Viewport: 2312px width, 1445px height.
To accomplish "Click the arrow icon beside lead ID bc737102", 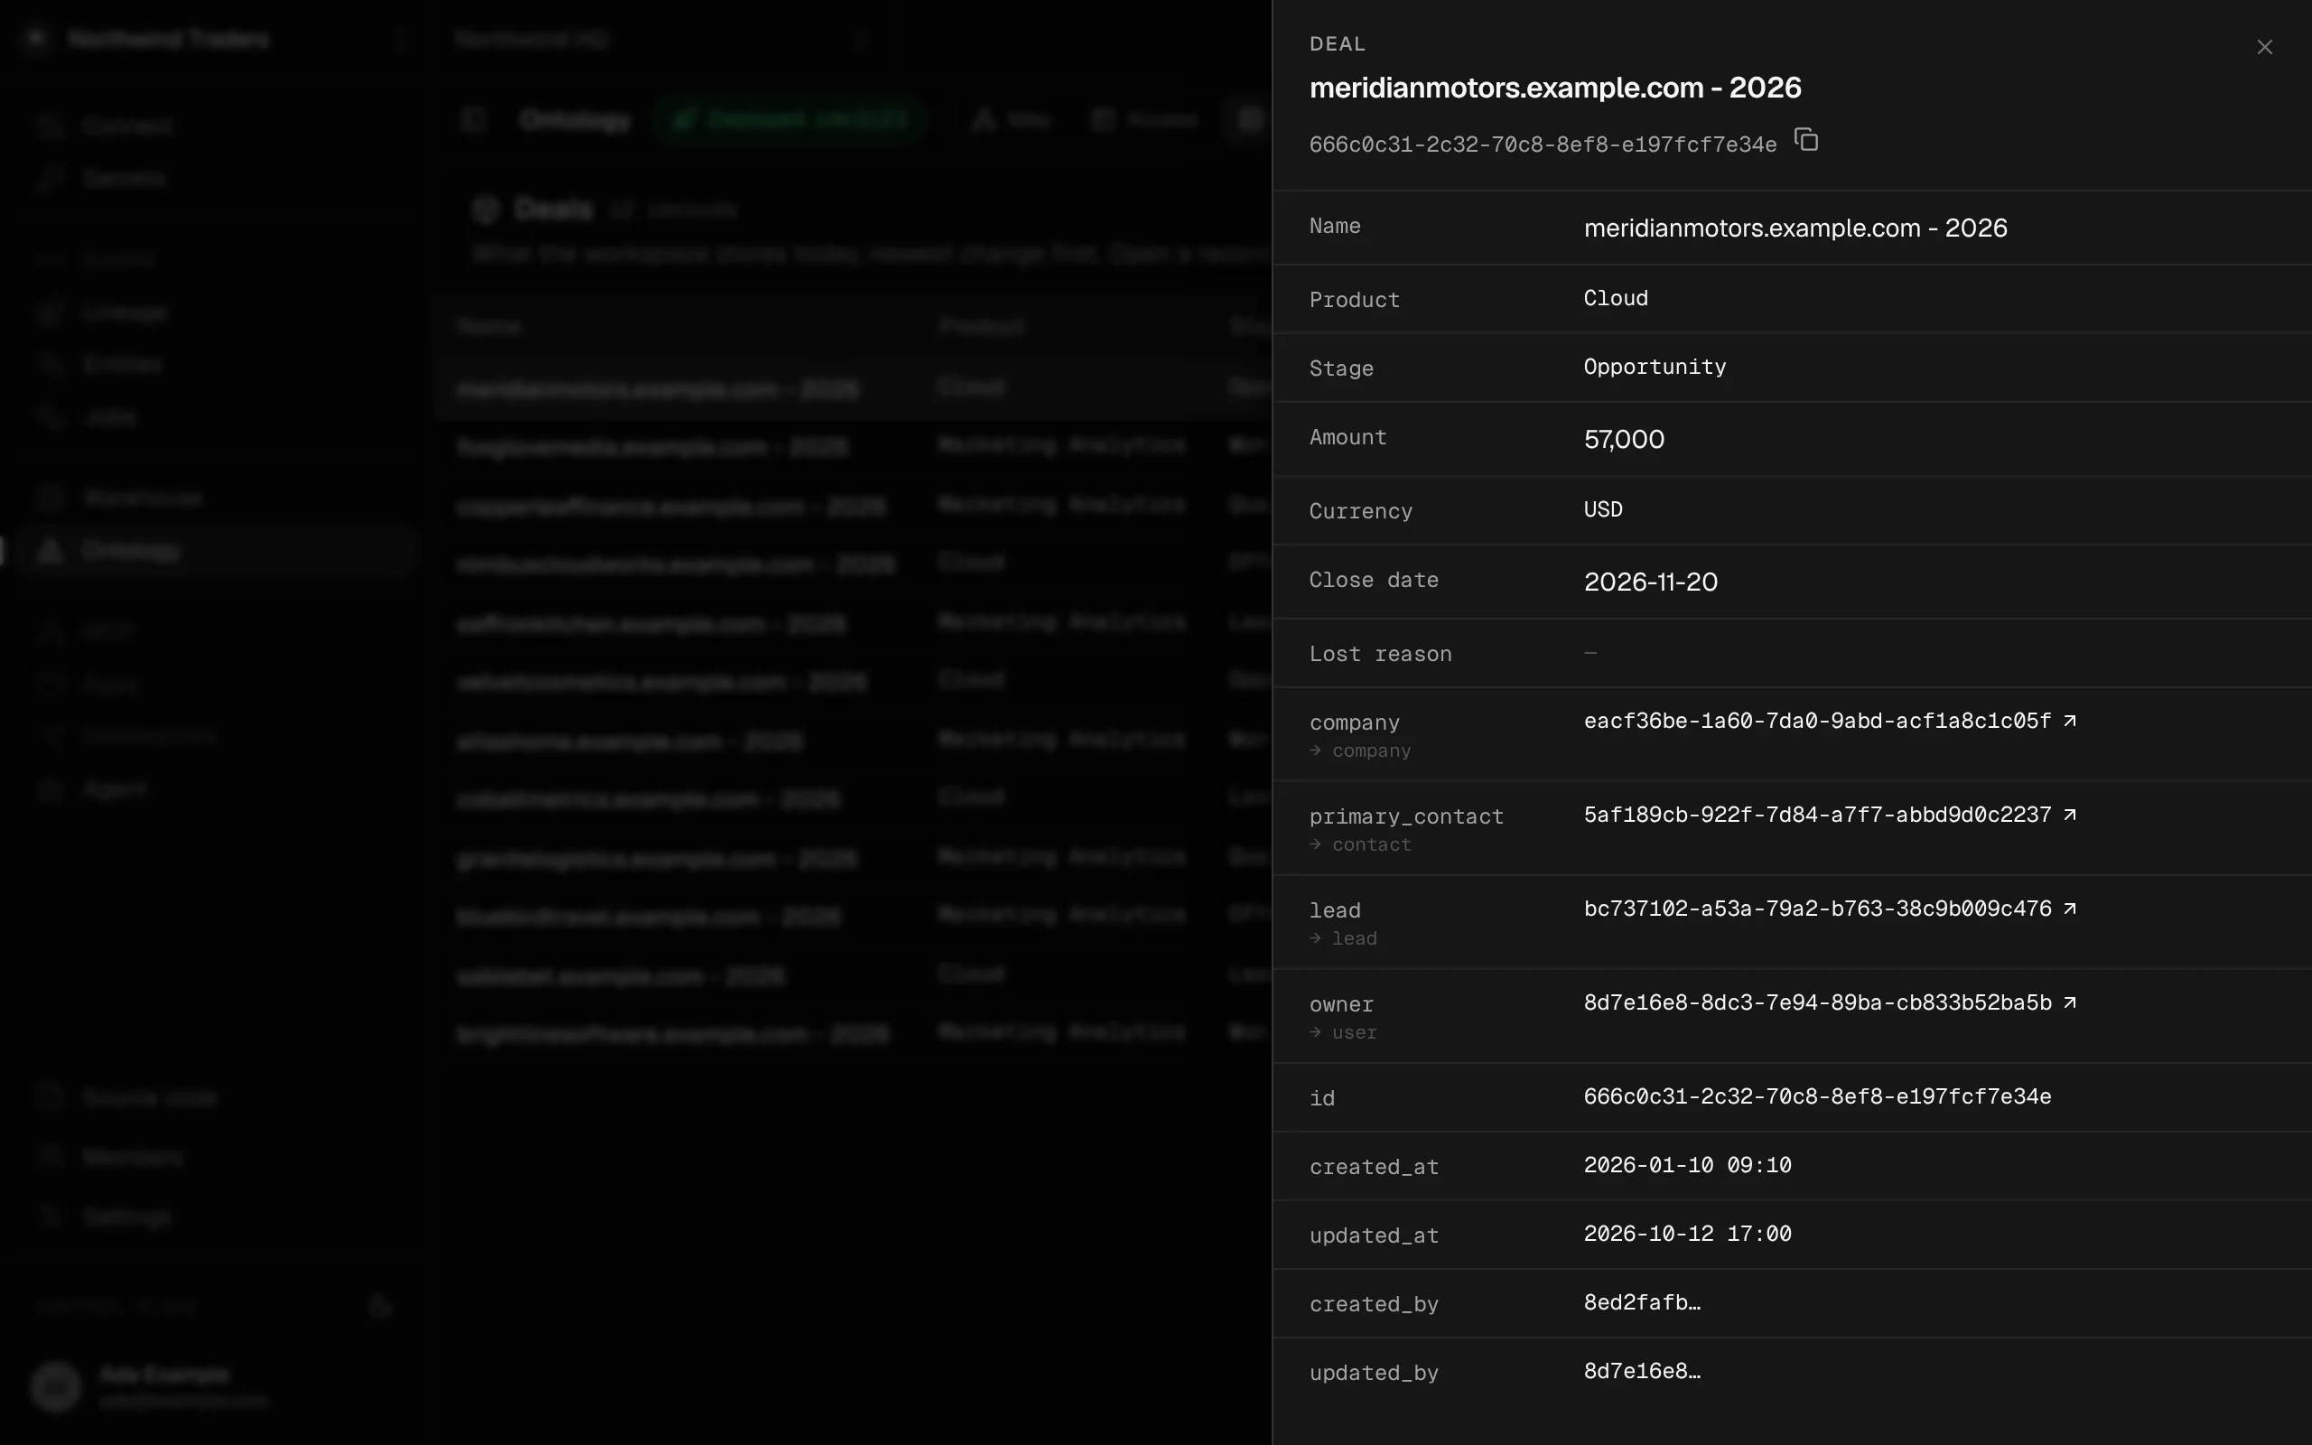I will click(2069, 909).
